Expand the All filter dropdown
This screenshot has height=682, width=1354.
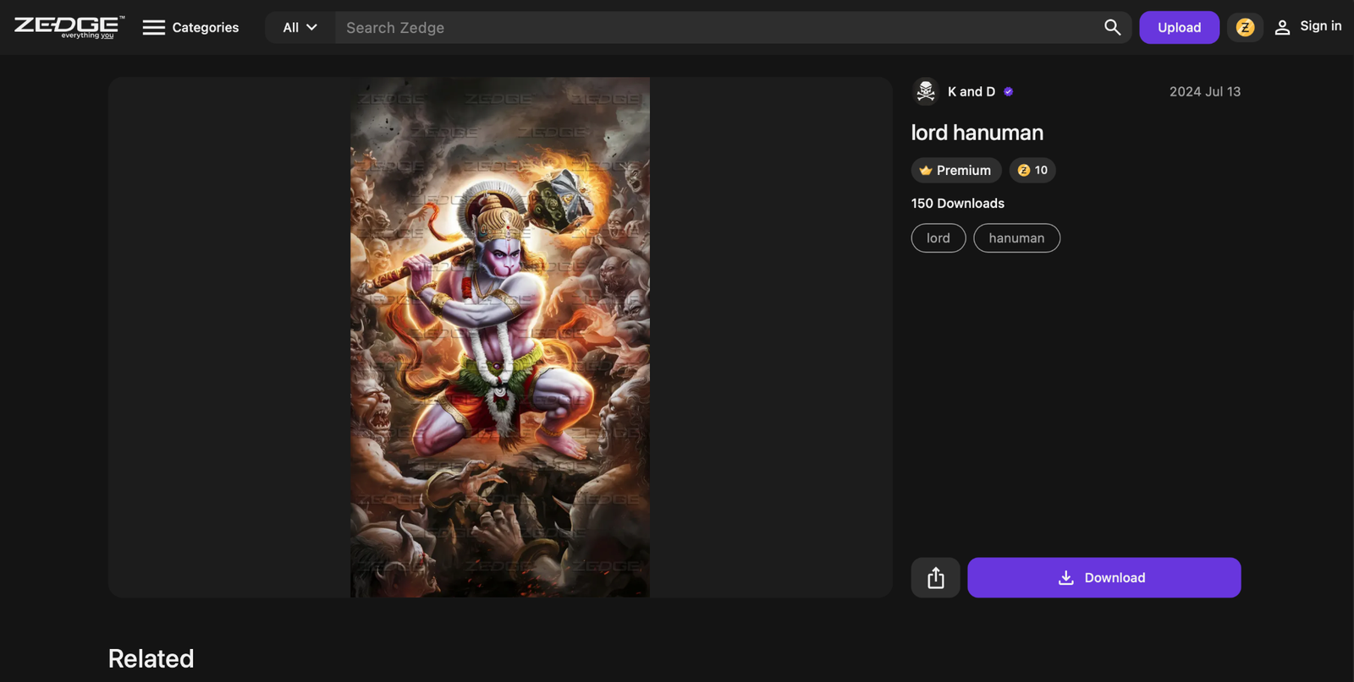(x=300, y=27)
